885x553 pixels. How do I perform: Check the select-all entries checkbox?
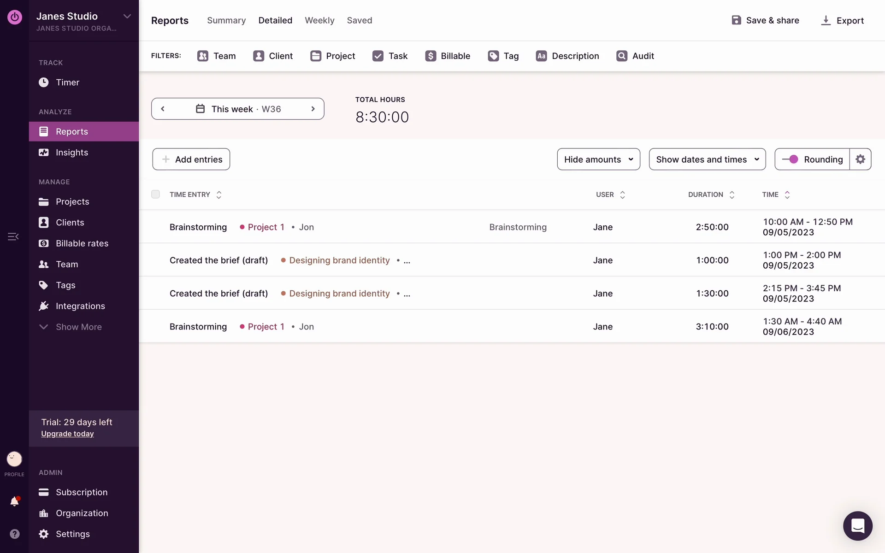click(156, 194)
